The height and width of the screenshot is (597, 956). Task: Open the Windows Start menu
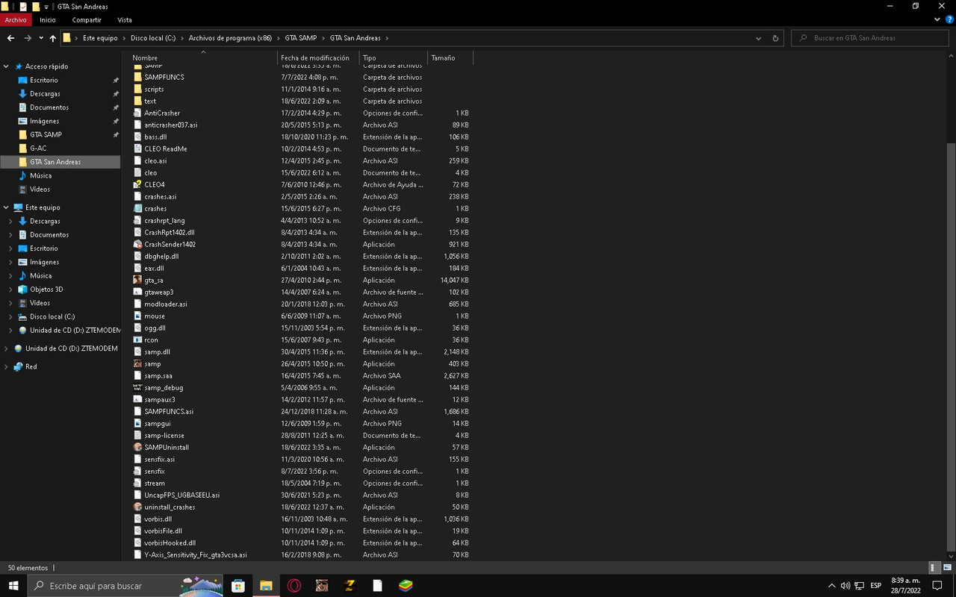[13, 586]
